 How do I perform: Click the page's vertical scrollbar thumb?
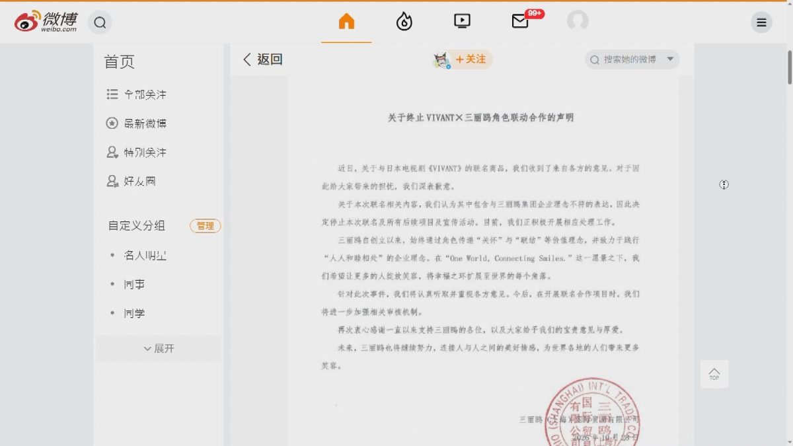789,67
